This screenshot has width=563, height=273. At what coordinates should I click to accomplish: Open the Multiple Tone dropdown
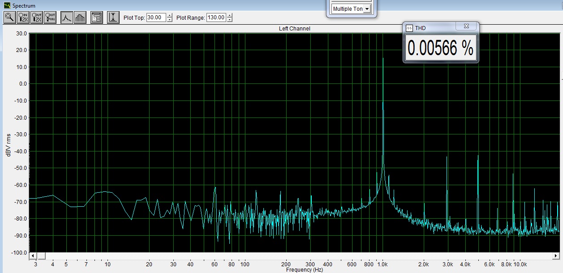point(367,9)
